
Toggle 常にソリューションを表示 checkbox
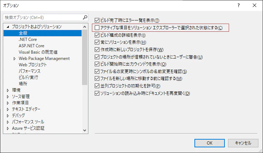coord(98,42)
